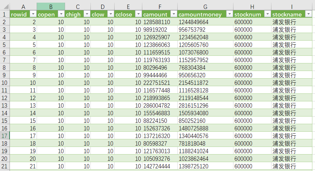Select camountmoney cell 1340440576
The height and width of the screenshot is (171, 315).
pyautogui.click(x=205, y=136)
